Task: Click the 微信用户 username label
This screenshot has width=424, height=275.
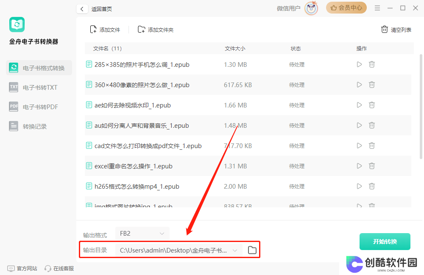Action: (288, 8)
